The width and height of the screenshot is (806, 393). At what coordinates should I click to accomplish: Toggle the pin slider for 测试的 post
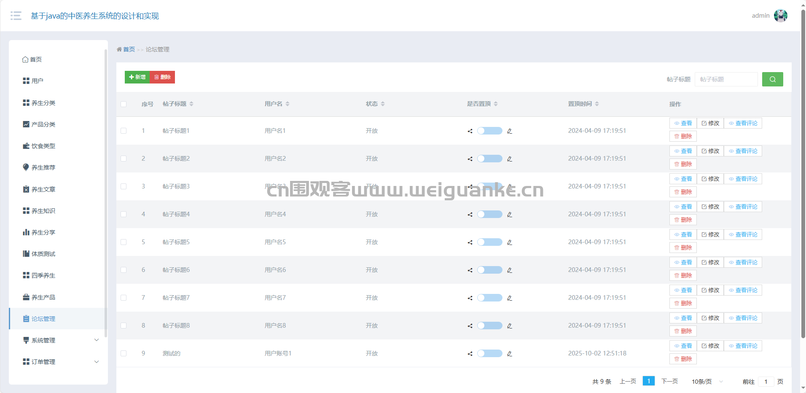(x=489, y=353)
